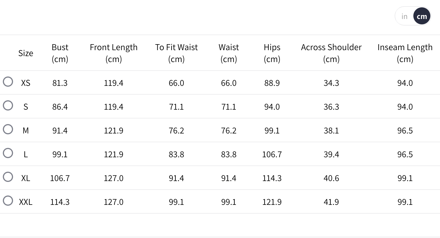Click the 88.9 hips value for XS

(272, 83)
